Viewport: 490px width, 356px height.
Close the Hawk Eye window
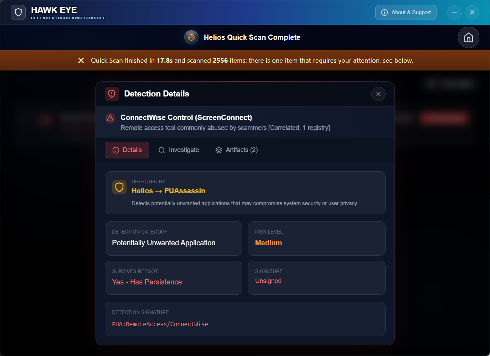point(472,12)
